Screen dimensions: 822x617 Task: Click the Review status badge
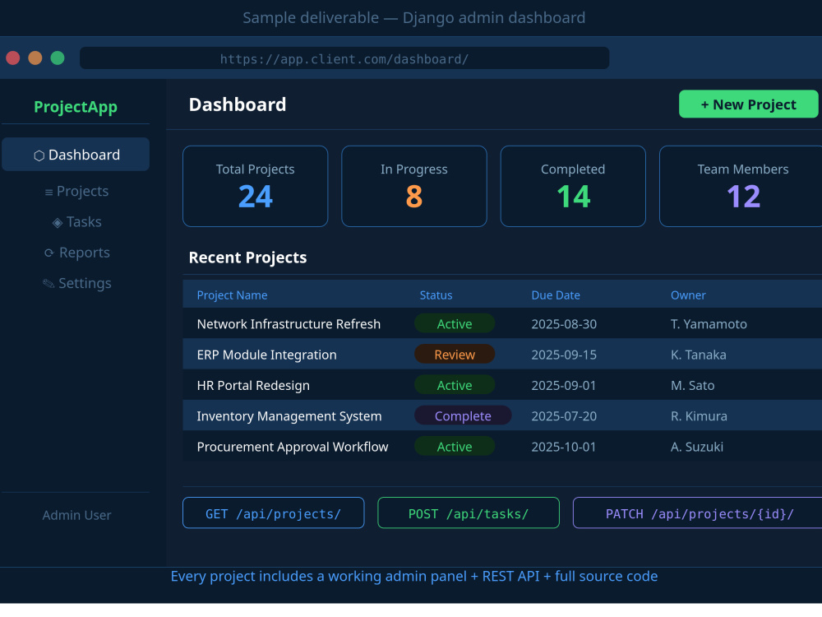coord(455,354)
